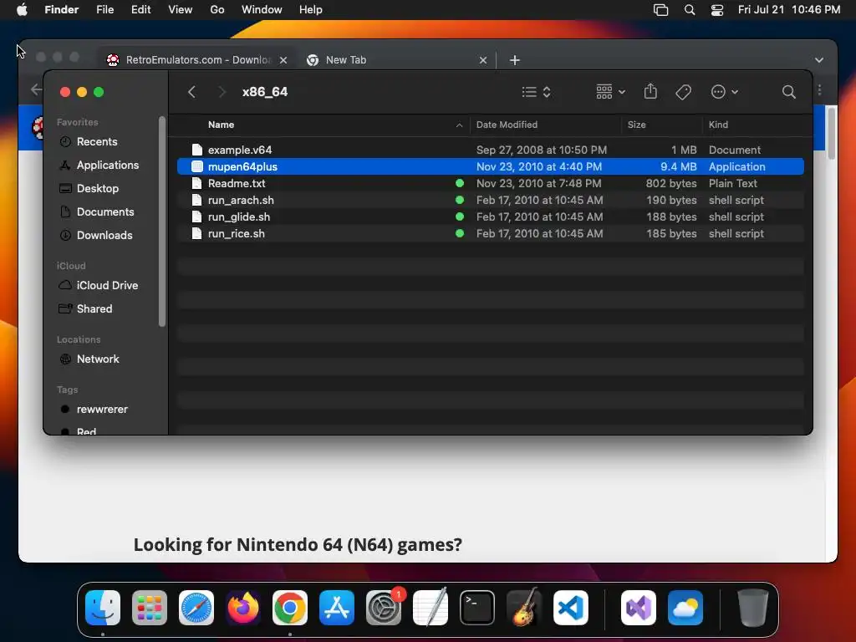
Task: Open Finder from the Dock
Action: click(x=103, y=608)
